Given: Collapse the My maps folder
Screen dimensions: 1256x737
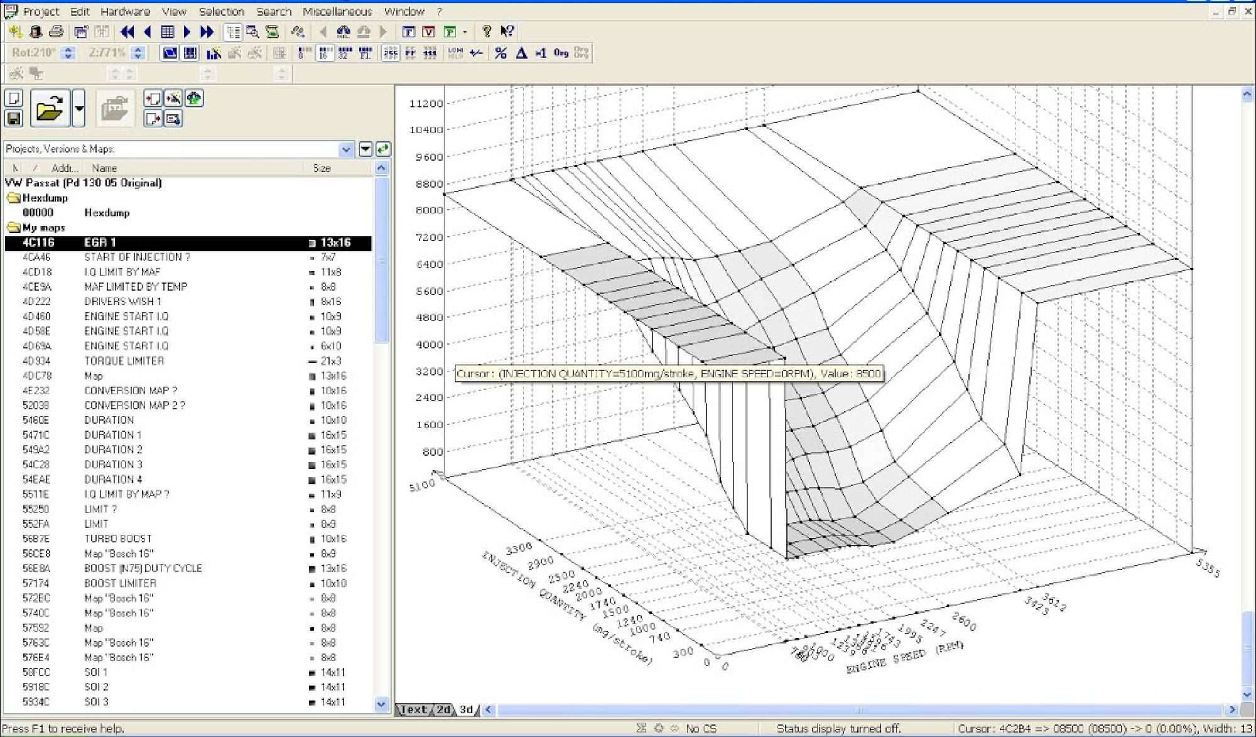Looking at the screenshot, I should (14, 227).
